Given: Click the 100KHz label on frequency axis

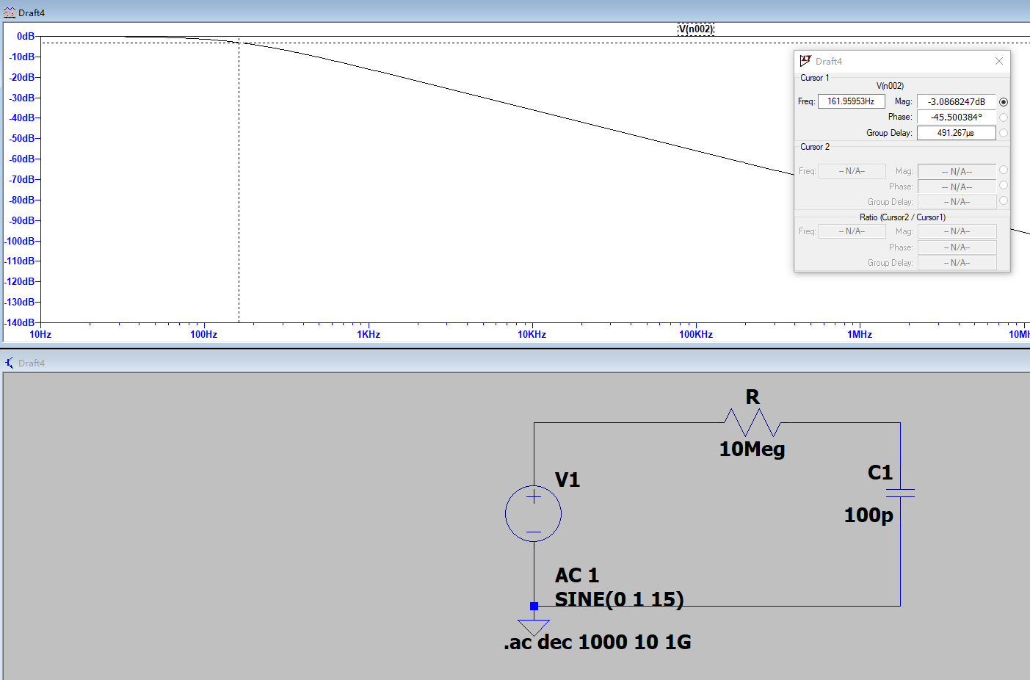Looking at the screenshot, I should [x=696, y=334].
